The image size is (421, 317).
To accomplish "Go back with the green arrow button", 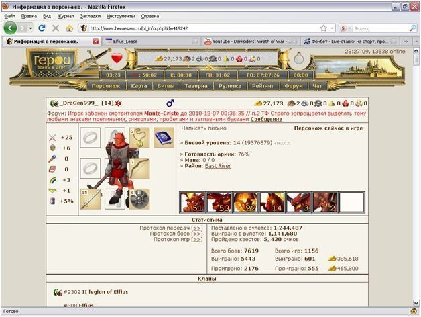I will (x=10, y=28).
